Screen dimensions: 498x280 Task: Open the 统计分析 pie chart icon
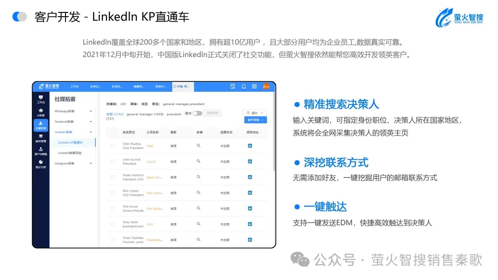tap(41, 164)
